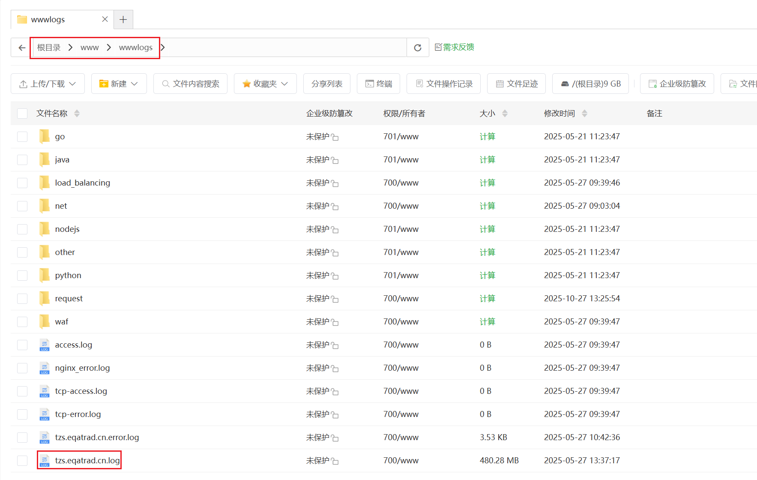The width and height of the screenshot is (757, 480).
Task: Click the refresh icon beside path bar
Action: click(x=417, y=48)
